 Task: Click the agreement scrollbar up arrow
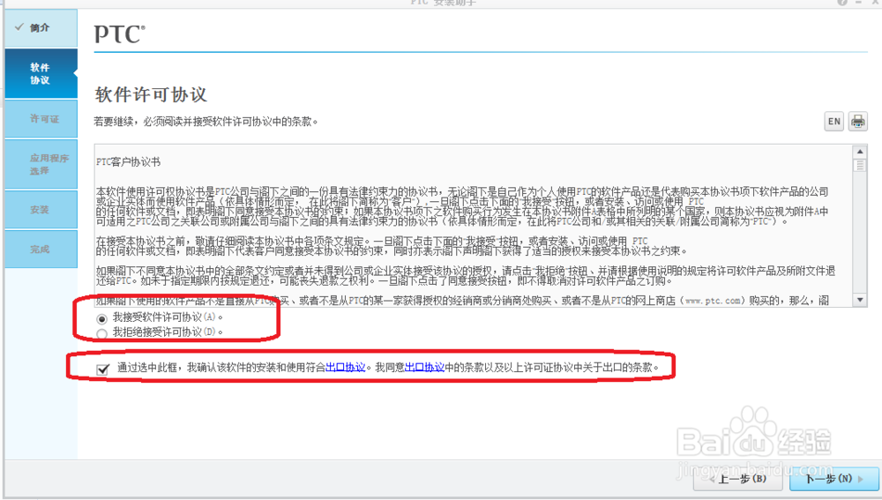click(859, 152)
